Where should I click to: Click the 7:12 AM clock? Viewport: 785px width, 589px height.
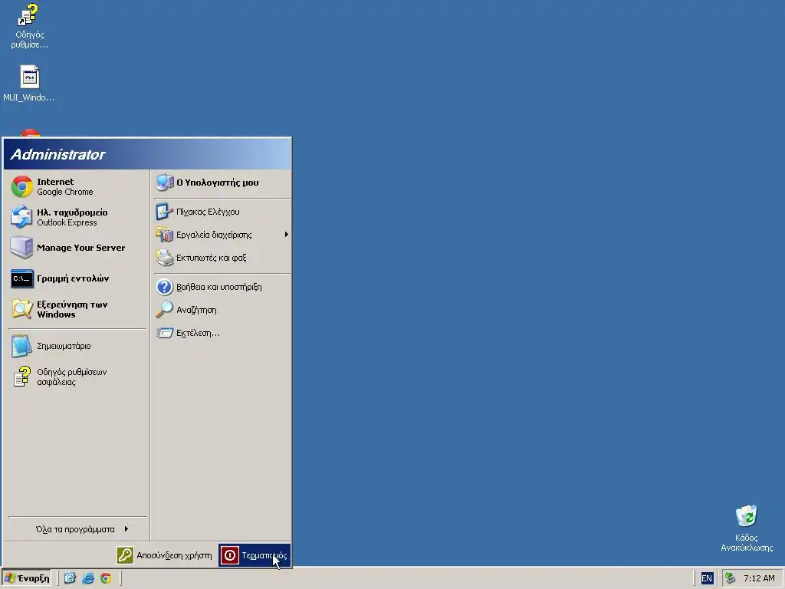pyautogui.click(x=759, y=578)
